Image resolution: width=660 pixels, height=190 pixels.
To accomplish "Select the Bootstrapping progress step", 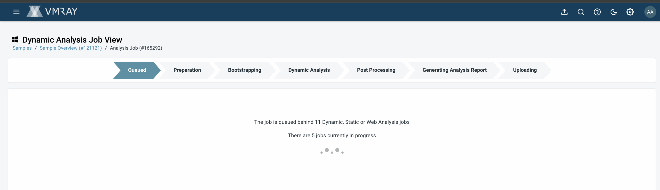I will [x=244, y=70].
